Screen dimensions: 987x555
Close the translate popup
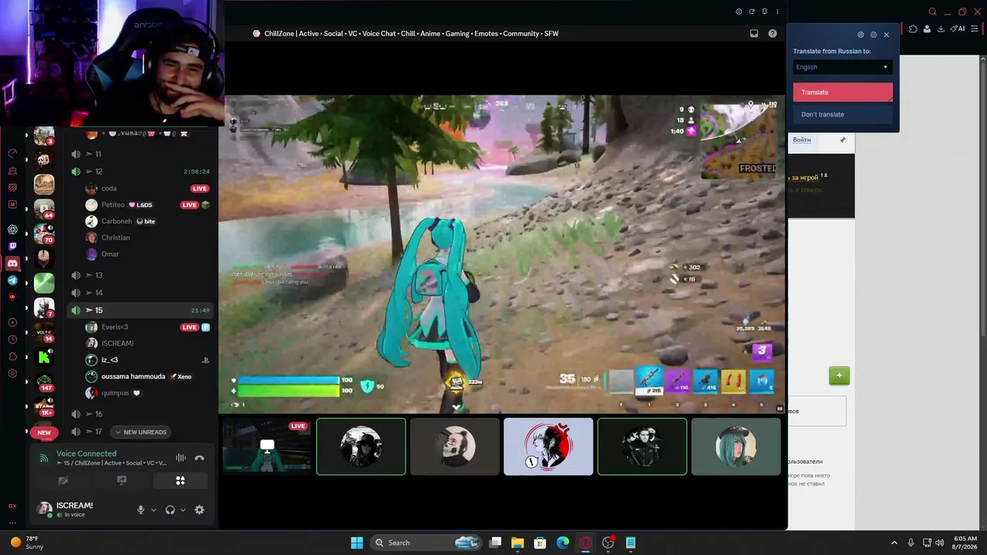click(886, 35)
